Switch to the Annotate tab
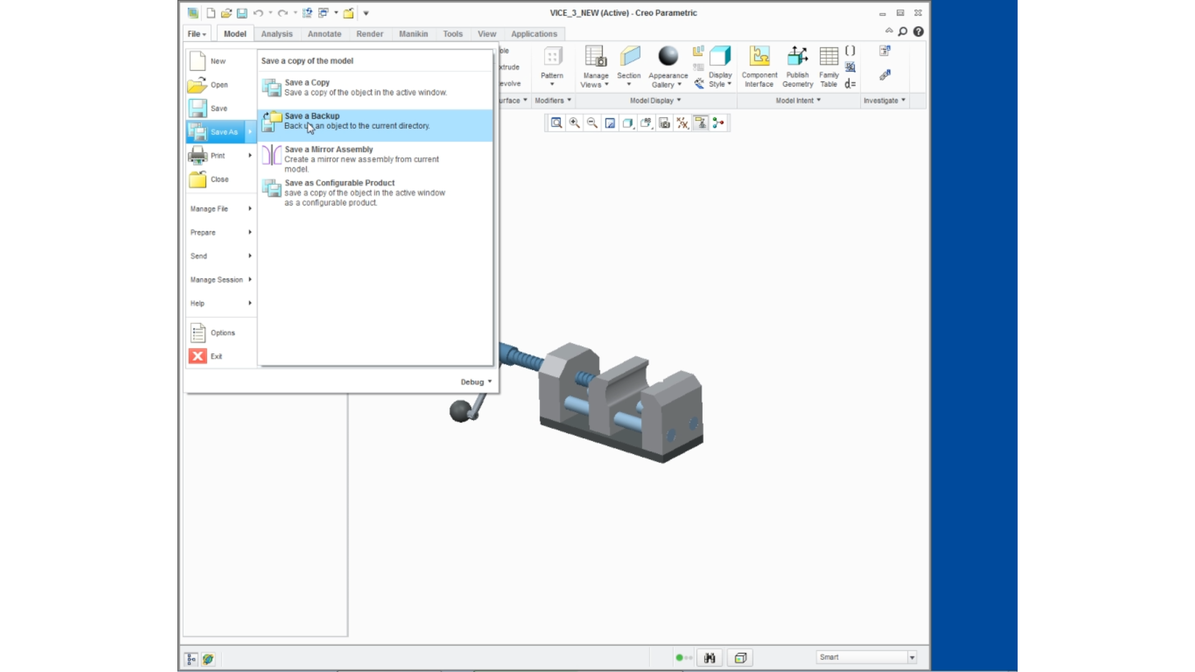1195x672 pixels. (x=324, y=34)
